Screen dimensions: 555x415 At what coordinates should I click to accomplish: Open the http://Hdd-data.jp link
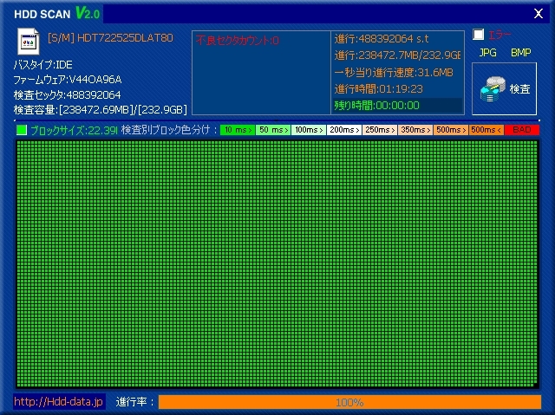point(59,401)
